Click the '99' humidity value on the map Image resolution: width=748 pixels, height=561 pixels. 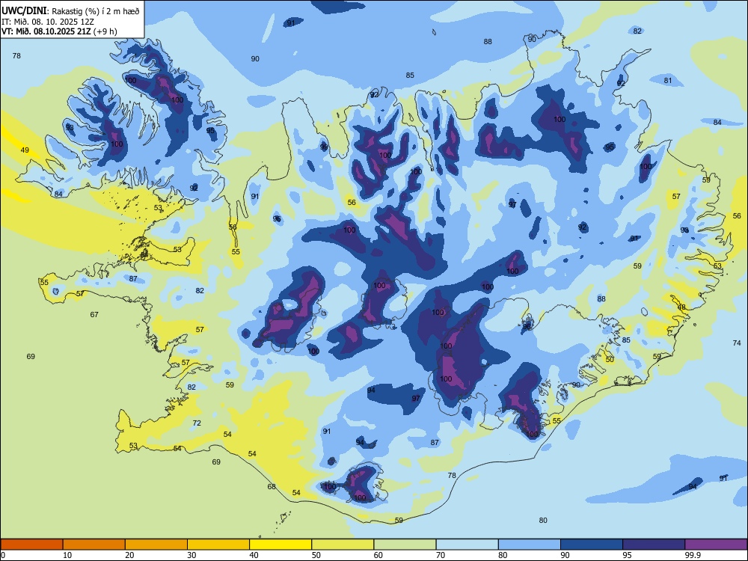tap(324, 147)
